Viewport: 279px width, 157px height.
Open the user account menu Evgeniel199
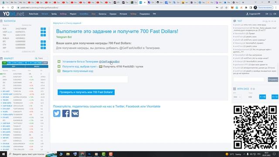click(253, 14)
